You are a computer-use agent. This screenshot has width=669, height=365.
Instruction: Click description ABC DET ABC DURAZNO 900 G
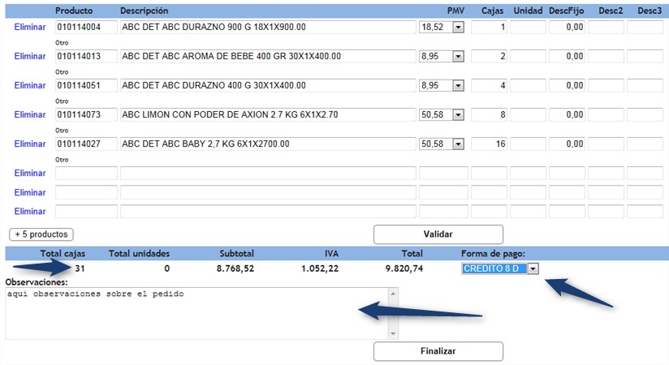click(268, 27)
